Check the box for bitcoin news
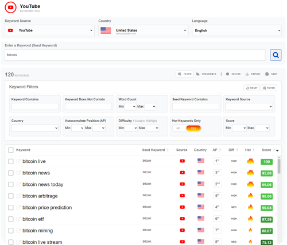 point(11,173)
